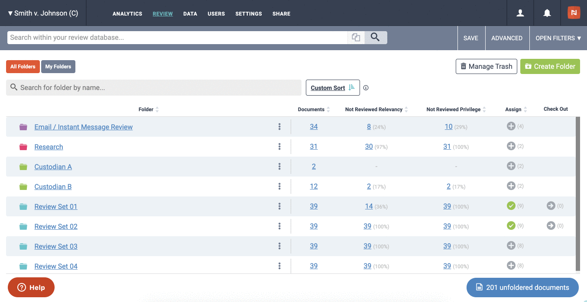
Task: Open the three-dot menu for the Research folder
Action: pos(279,147)
